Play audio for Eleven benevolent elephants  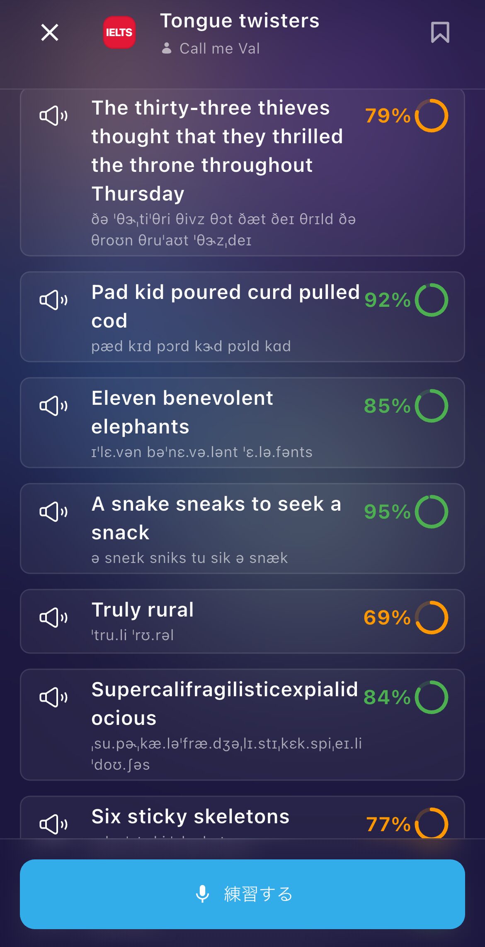pos(53,406)
